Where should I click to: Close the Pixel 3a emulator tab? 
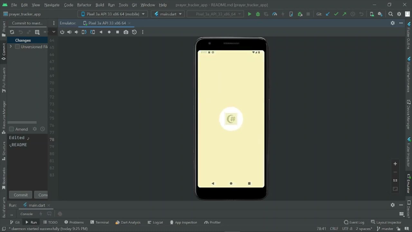[x=129, y=23]
